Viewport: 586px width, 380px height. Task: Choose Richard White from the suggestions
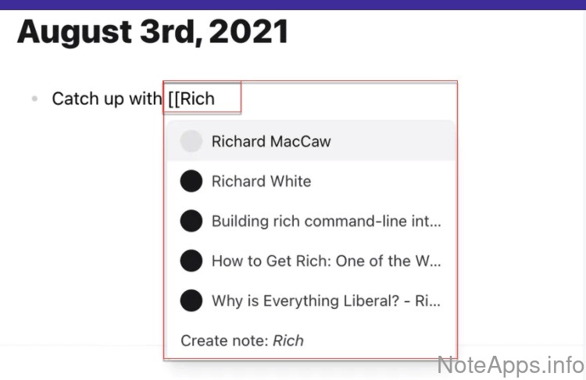261,181
